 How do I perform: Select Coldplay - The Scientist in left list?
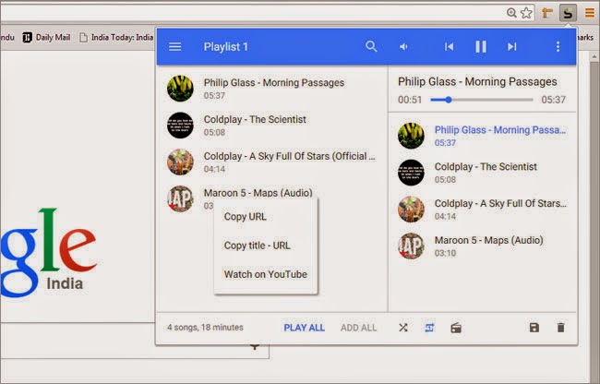click(272, 125)
